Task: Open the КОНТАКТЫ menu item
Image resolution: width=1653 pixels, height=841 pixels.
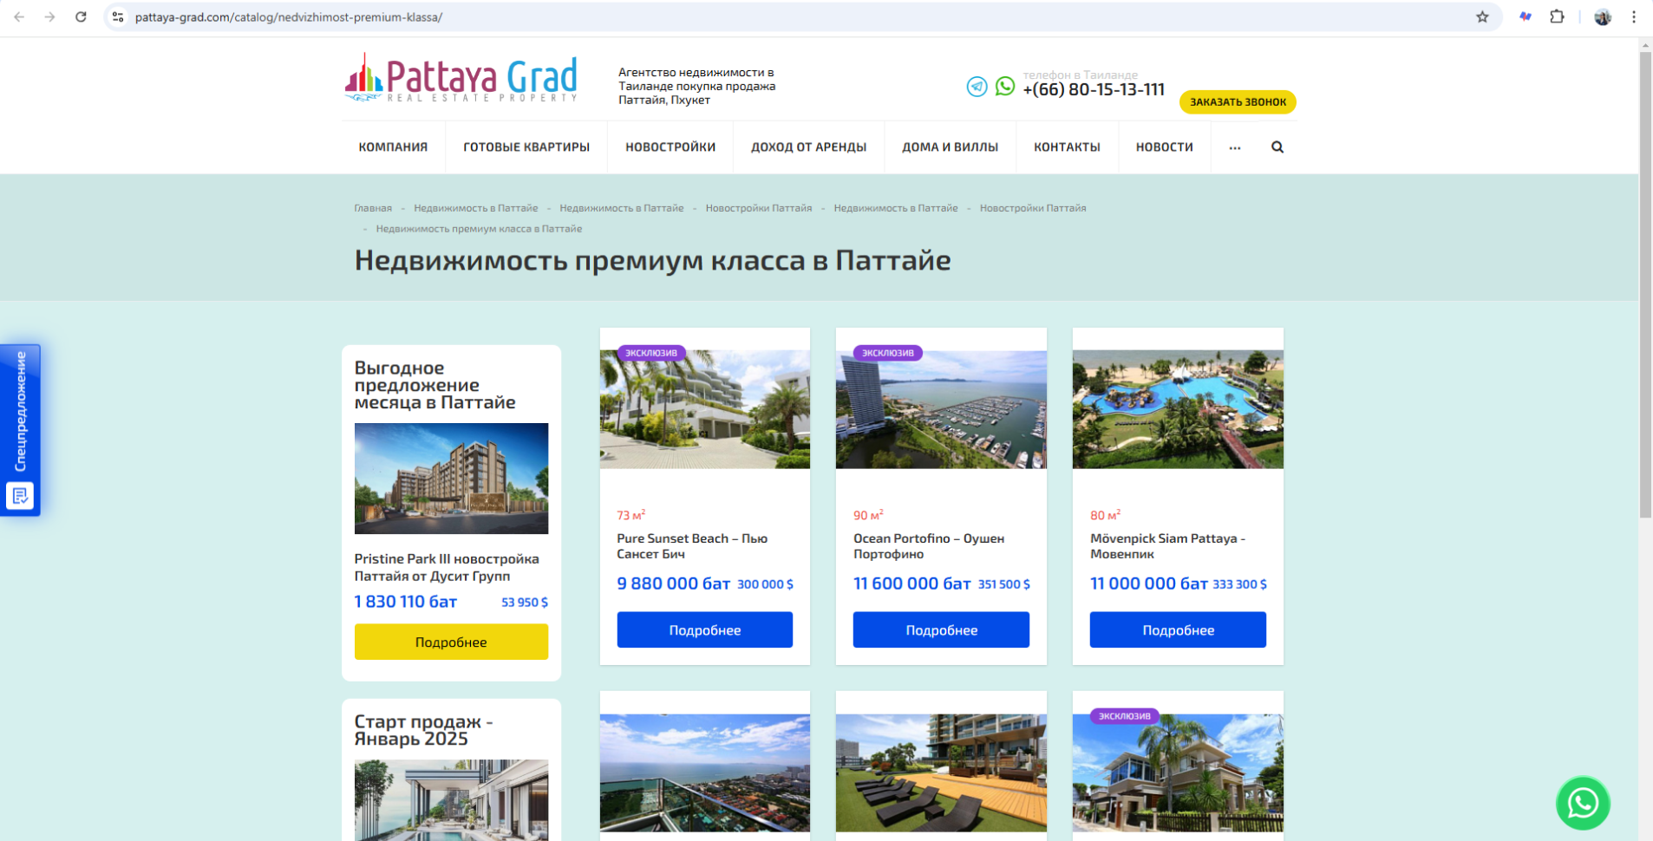Action: [1067, 147]
